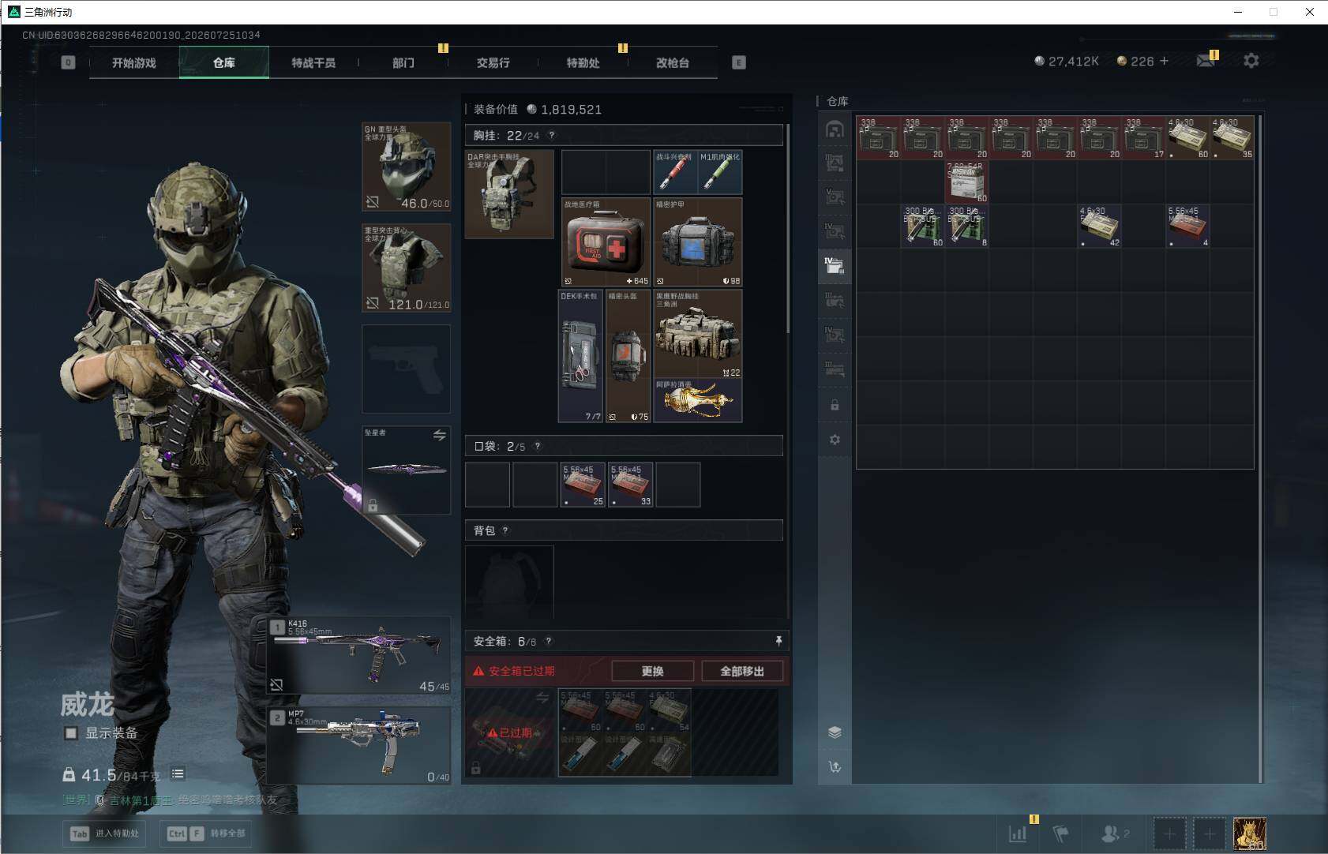This screenshot has height=854, width=1328.
Task: Select the 战地医疗箱 item
Action: point(606,242)
